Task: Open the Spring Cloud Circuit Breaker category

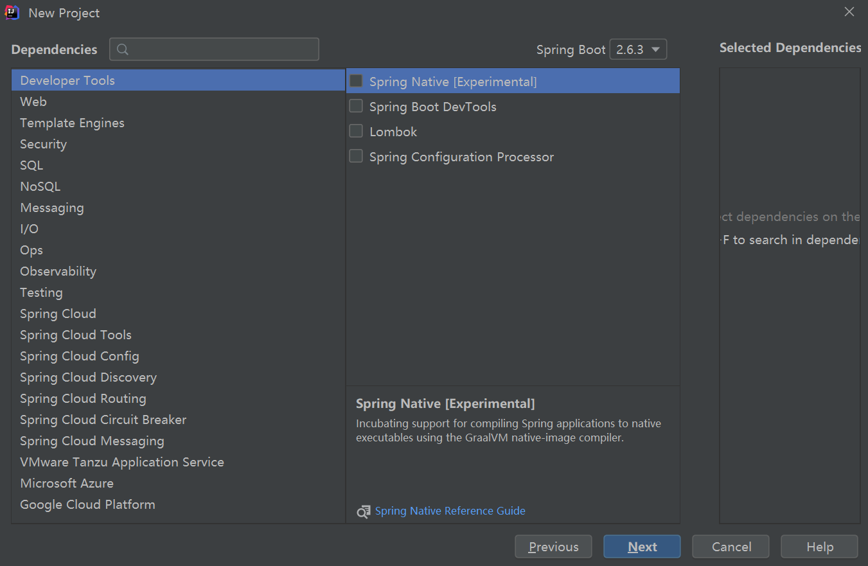Action: coord(179,420)
